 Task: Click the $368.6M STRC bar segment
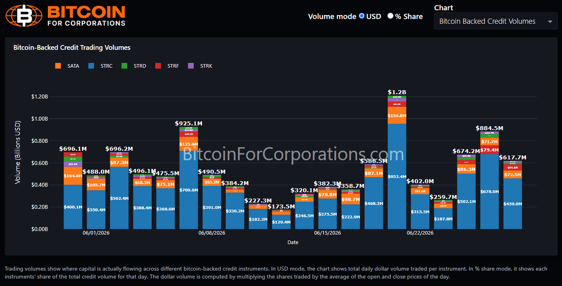[x=165, y=209]
